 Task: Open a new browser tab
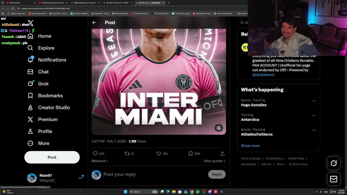169,3
